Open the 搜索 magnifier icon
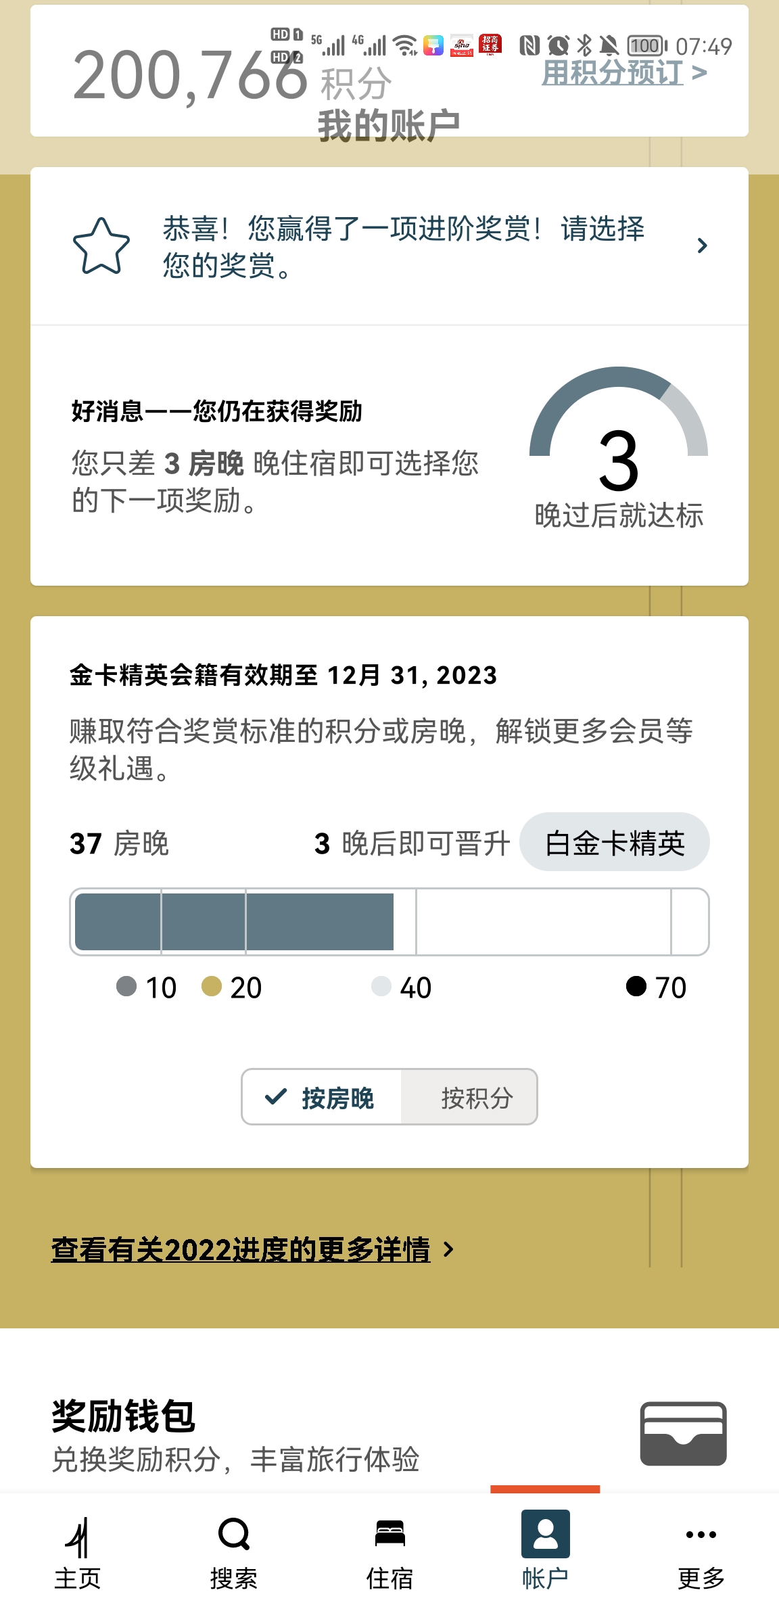 coord(234,1535)
